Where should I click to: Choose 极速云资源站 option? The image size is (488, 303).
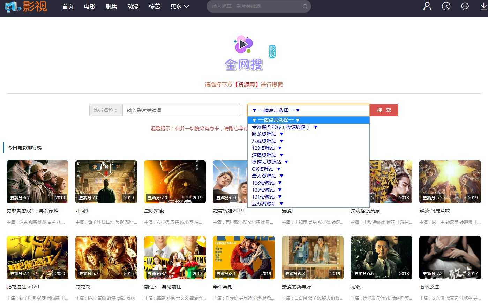point(308,162)
